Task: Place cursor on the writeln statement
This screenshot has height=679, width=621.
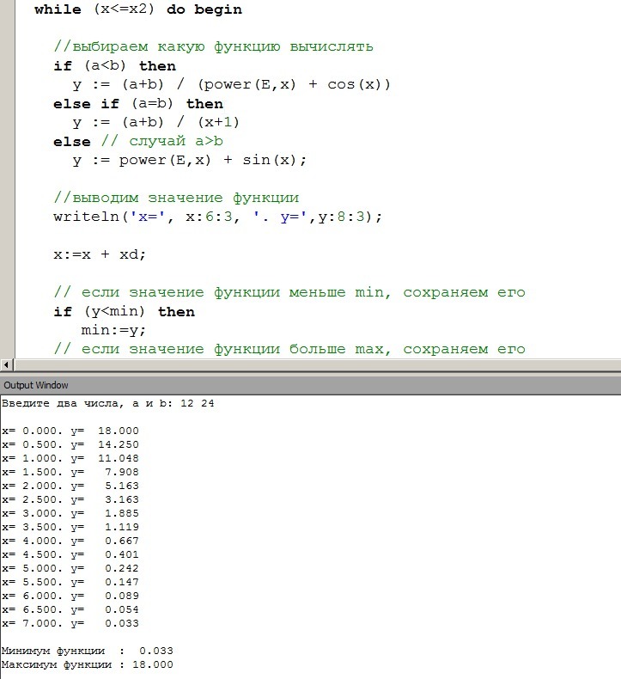Action: 217,217
